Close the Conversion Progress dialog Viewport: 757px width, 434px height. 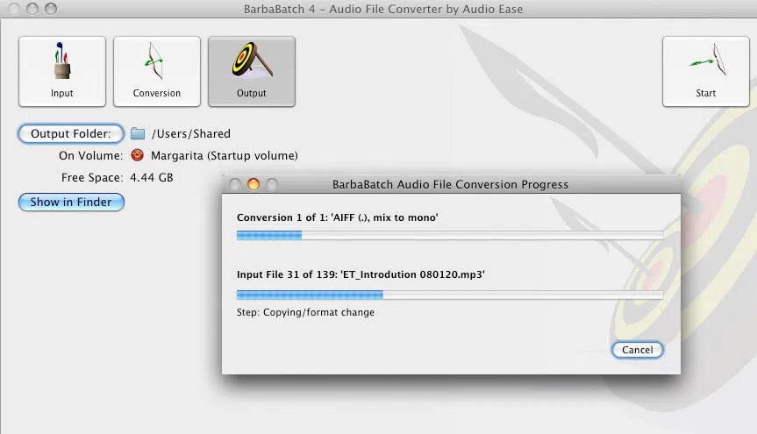(x=235, y=185)
